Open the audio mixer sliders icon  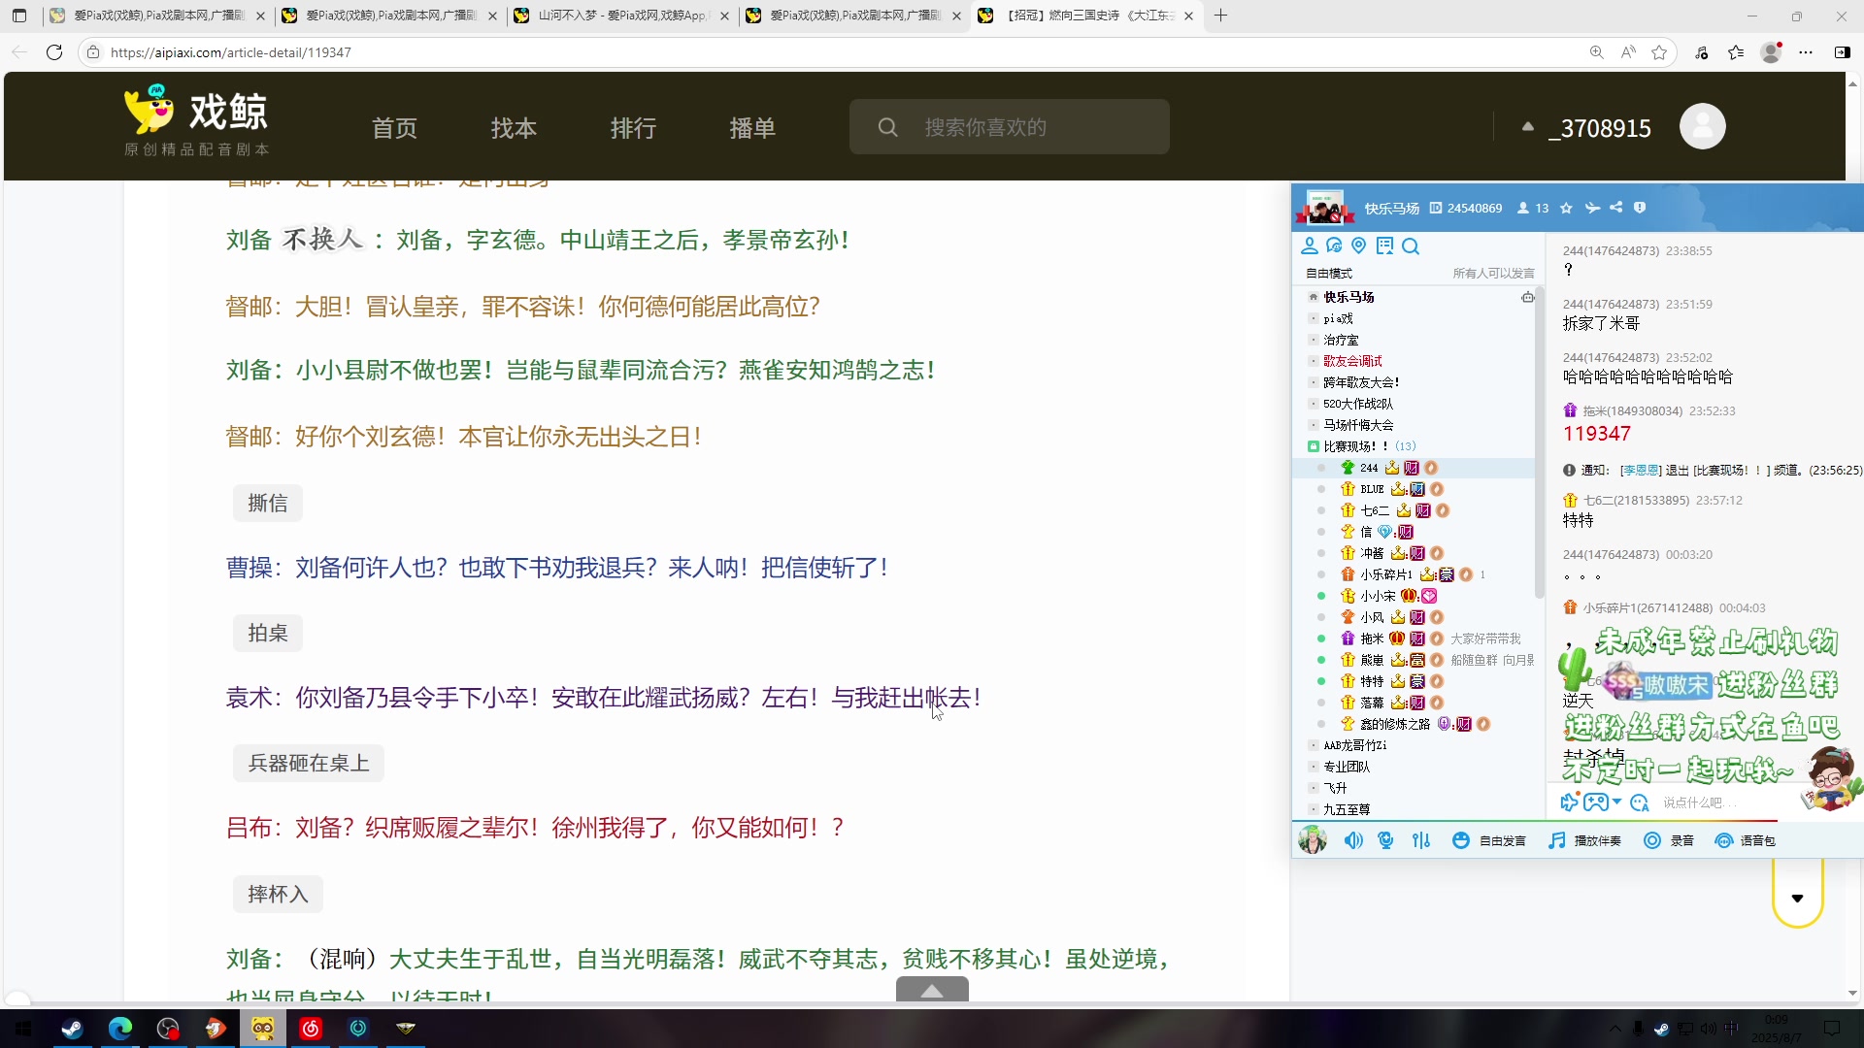click(x=1421, y=840)
